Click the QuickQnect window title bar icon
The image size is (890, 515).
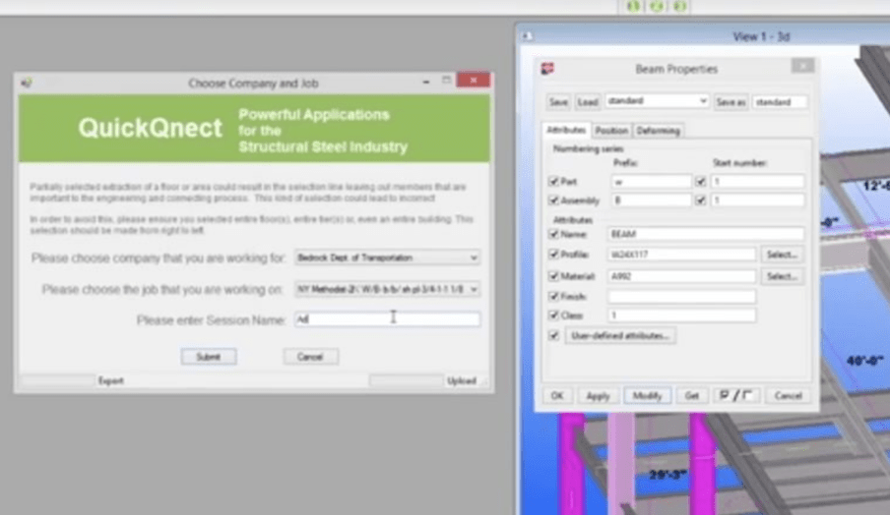tap(27, 83)
